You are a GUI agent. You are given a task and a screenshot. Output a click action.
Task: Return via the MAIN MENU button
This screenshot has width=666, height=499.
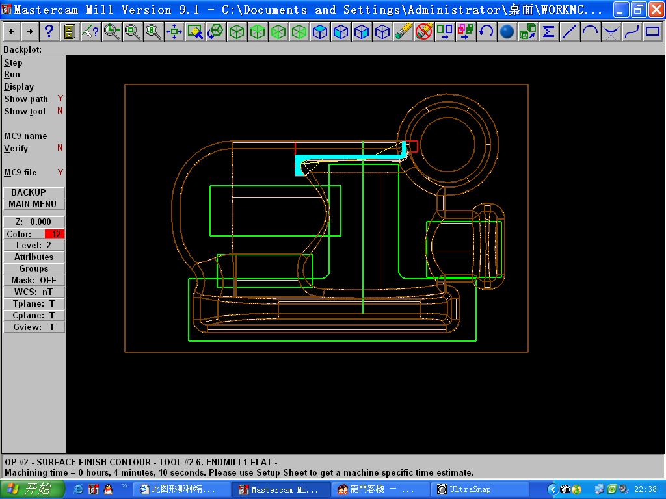(33, 204)
